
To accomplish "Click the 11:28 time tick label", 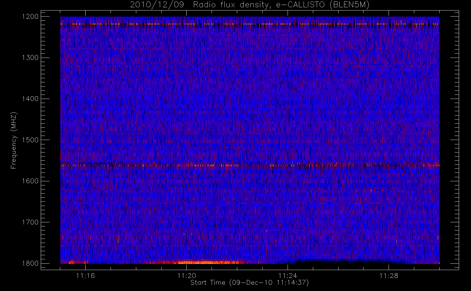I will point(389,276).
